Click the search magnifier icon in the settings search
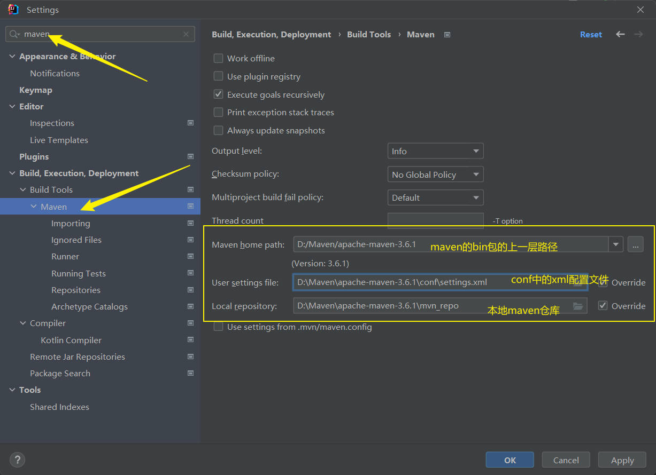 coord(13,34)
